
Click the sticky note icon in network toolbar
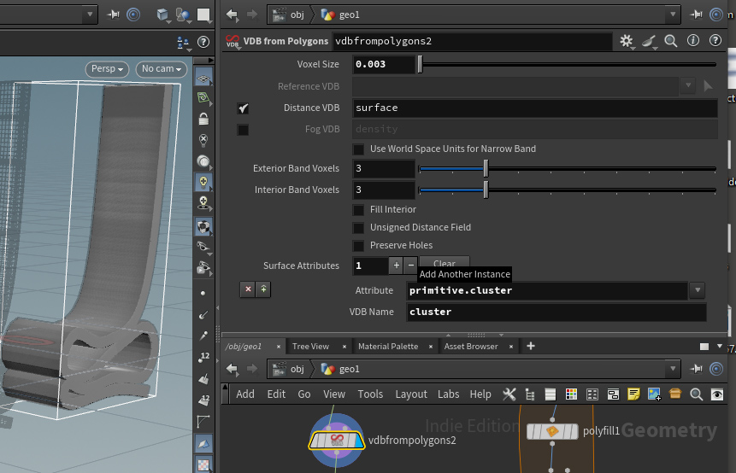633,394
